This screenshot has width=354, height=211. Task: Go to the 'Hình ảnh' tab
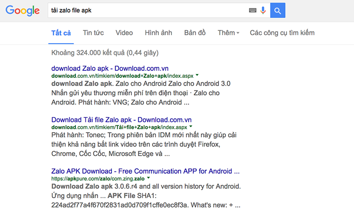[158, 33]
